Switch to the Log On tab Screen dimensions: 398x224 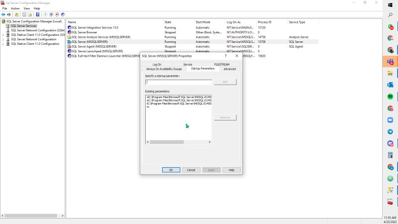157,65
